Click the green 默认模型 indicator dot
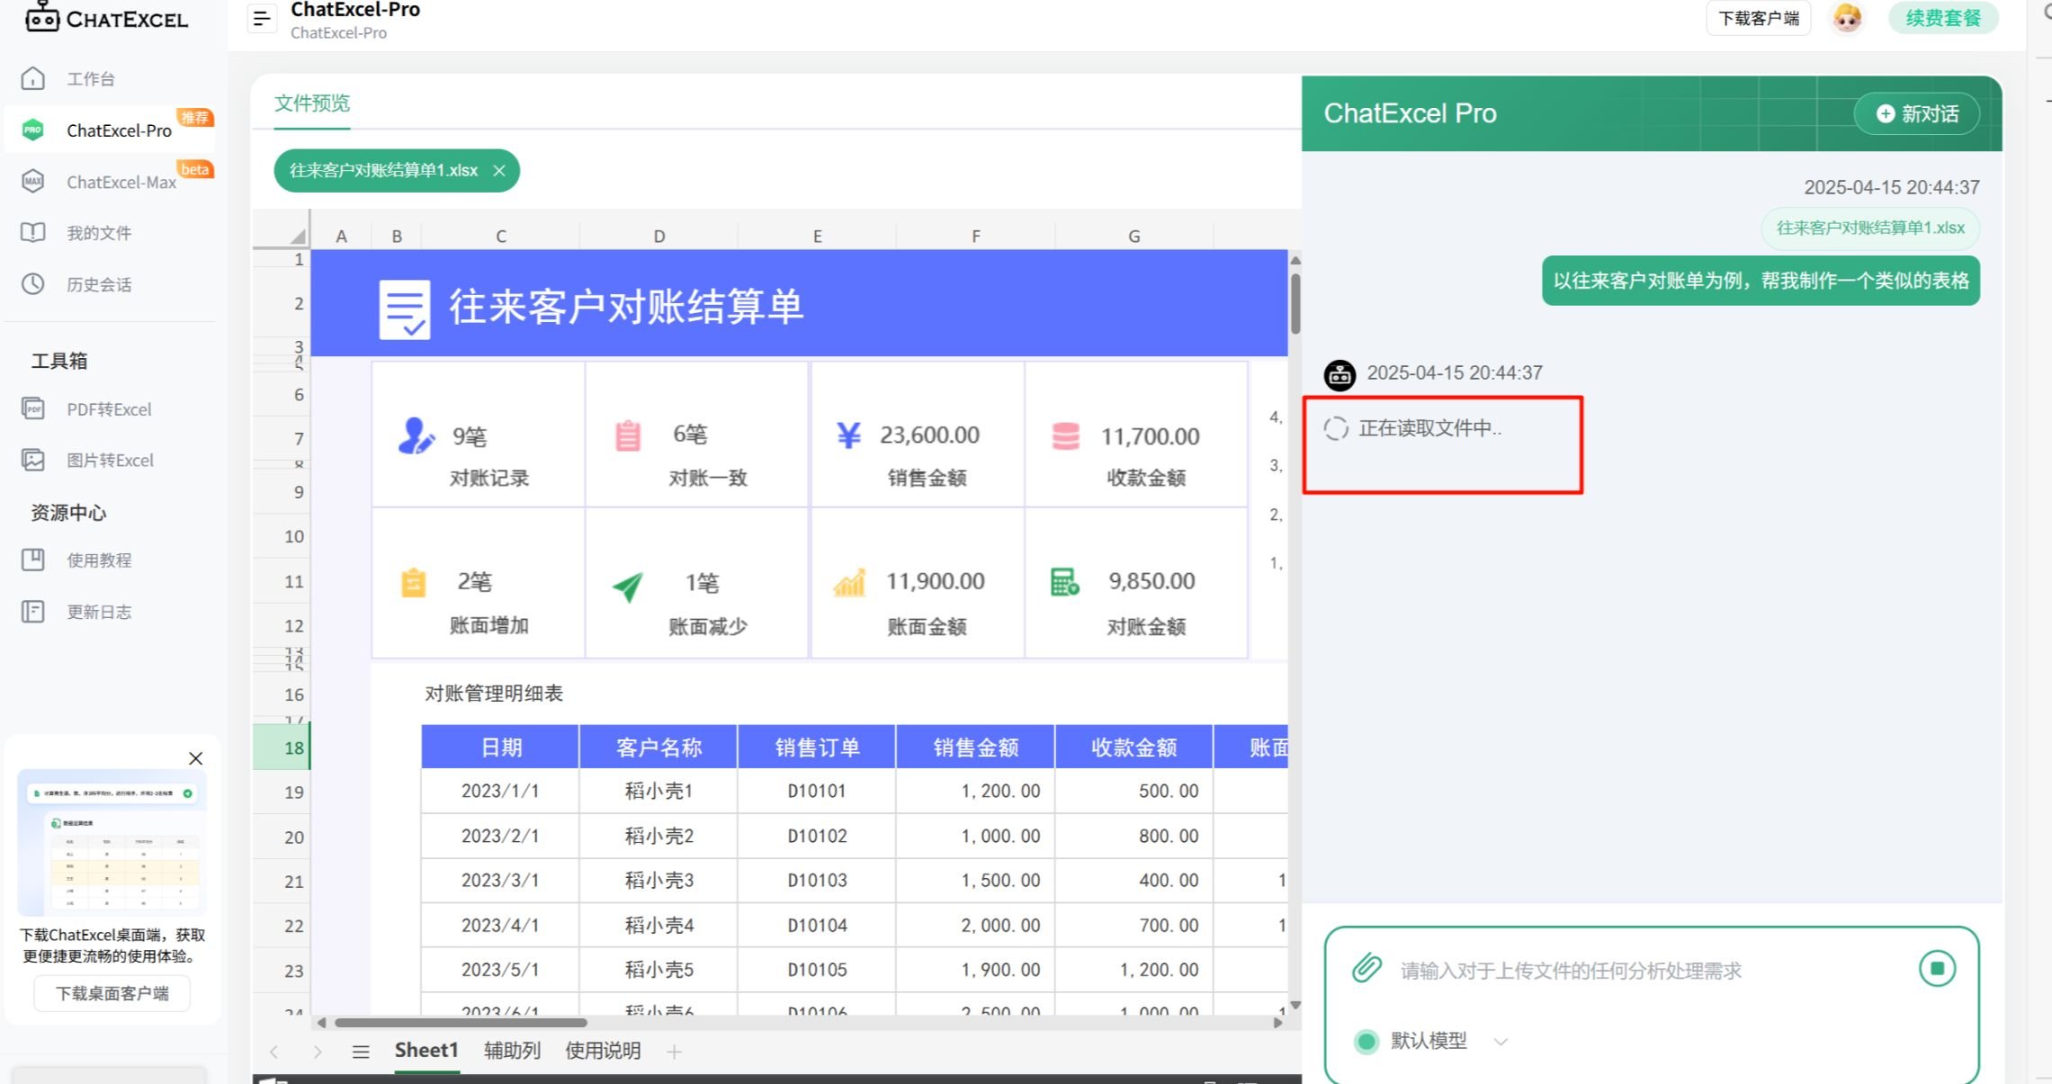This screenshot has height=1084, width=2052. [x=1367, y=1042]
